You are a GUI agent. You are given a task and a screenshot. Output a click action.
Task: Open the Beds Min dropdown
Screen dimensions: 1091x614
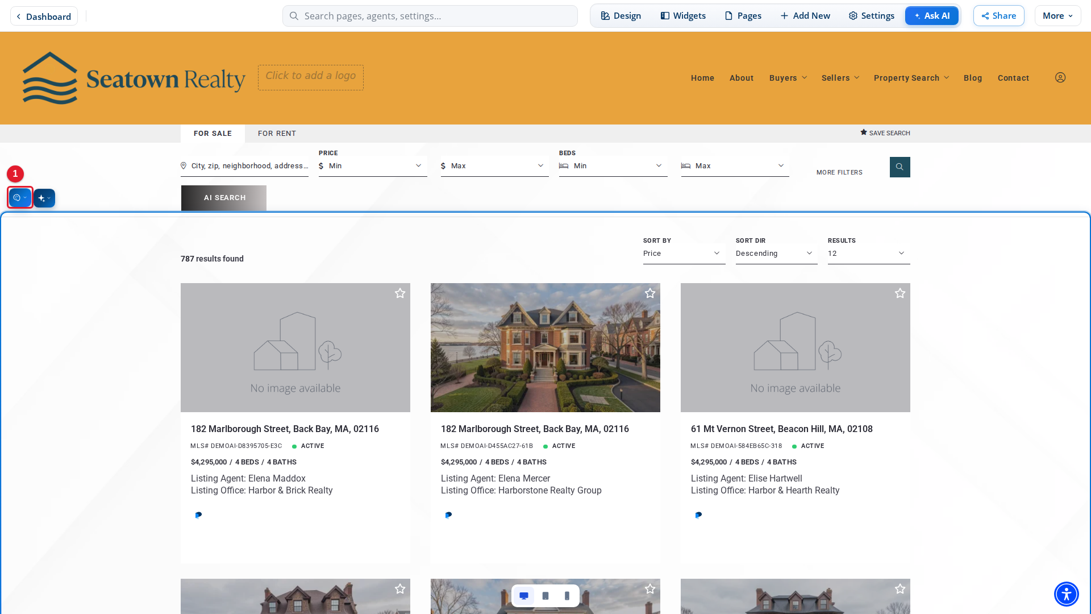coord(613,166)
